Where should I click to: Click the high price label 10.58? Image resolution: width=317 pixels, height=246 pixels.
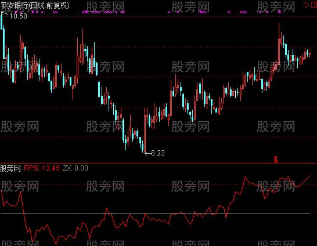(x=18, y=16)
